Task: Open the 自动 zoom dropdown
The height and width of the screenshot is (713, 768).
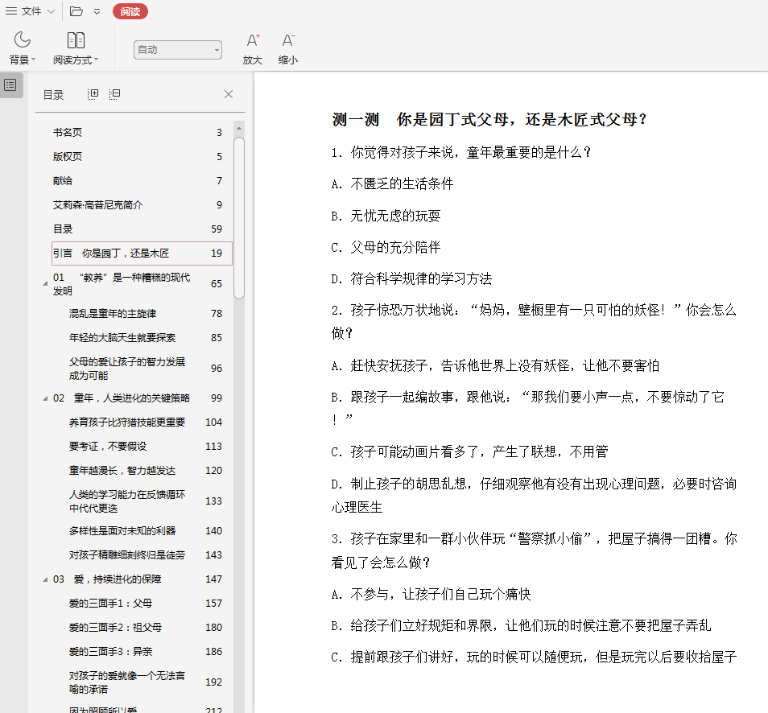Action: point(177,50)
